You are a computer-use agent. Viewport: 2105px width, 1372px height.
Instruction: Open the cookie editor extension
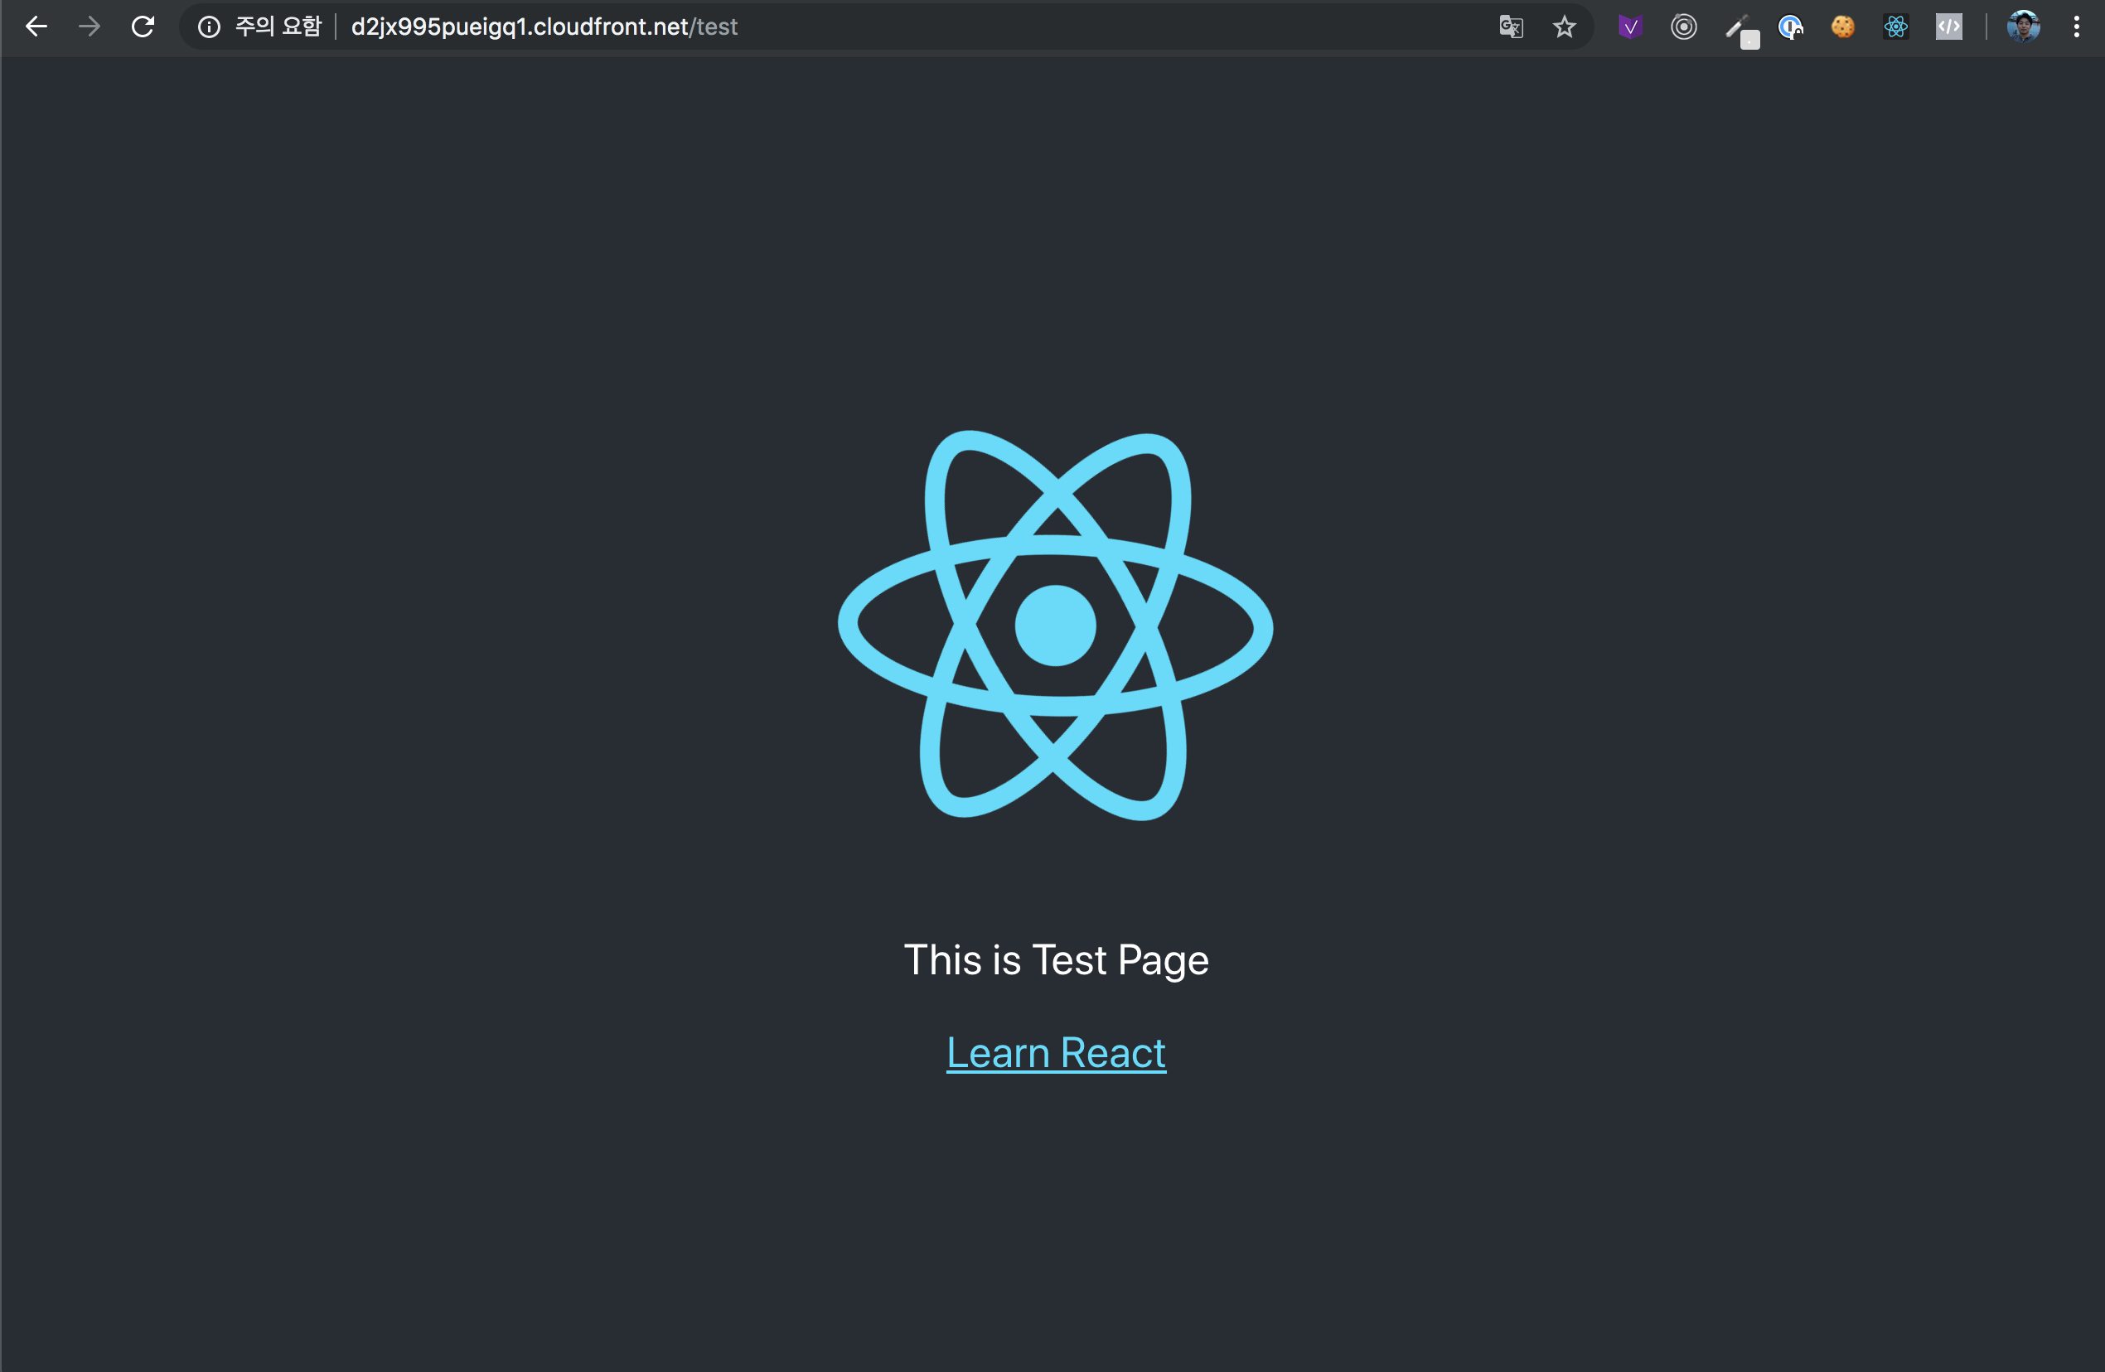[1843, 27]
